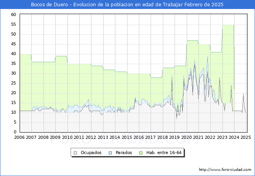Click the 2007 x-axis label
This screenshot has height=176, width=255.
pos(31,137)
